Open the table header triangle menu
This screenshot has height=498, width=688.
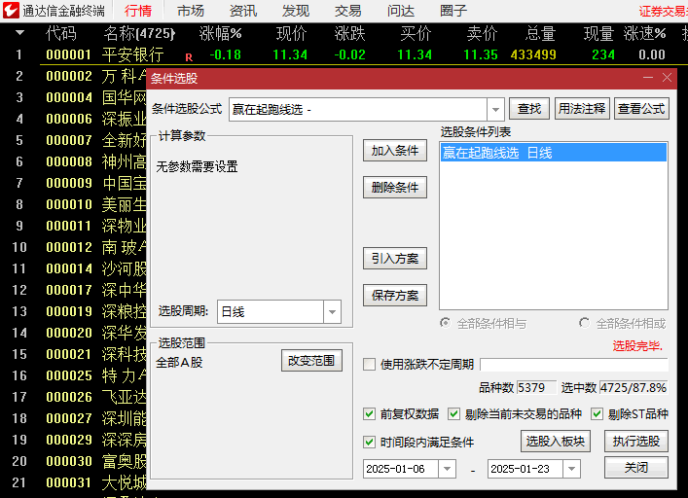(x=19, y=33)
